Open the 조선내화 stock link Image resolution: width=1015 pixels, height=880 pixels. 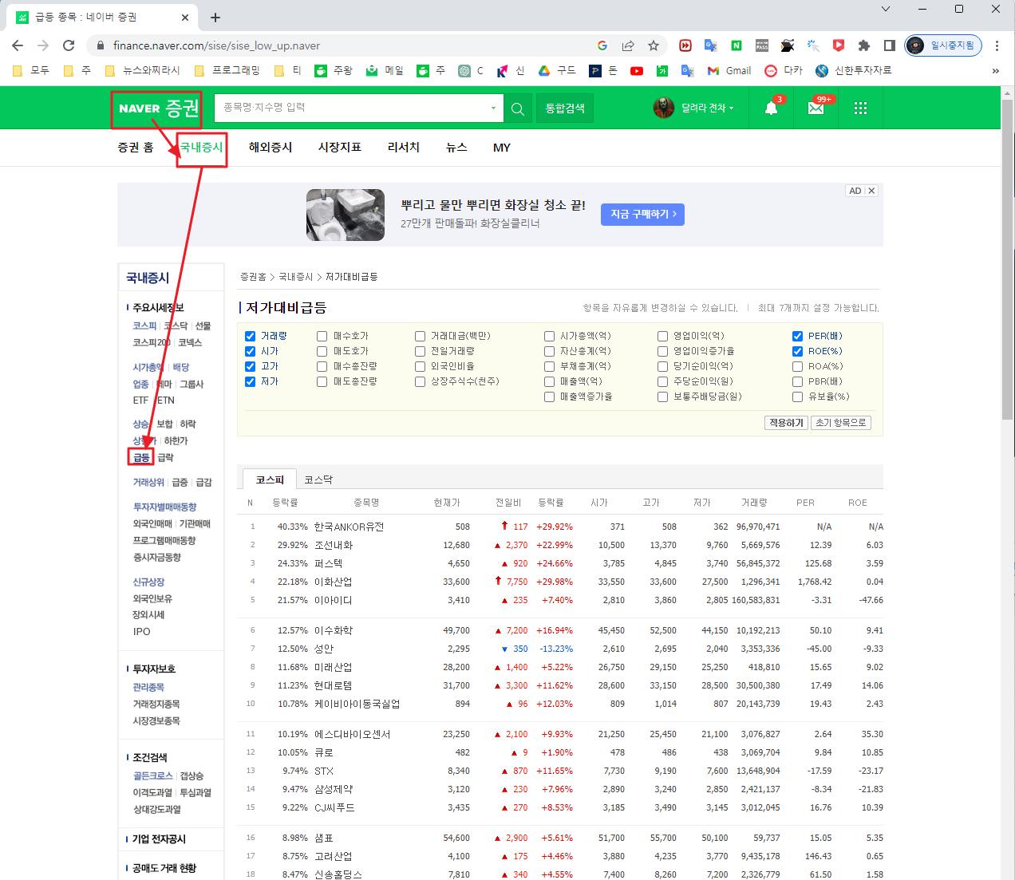334,545
